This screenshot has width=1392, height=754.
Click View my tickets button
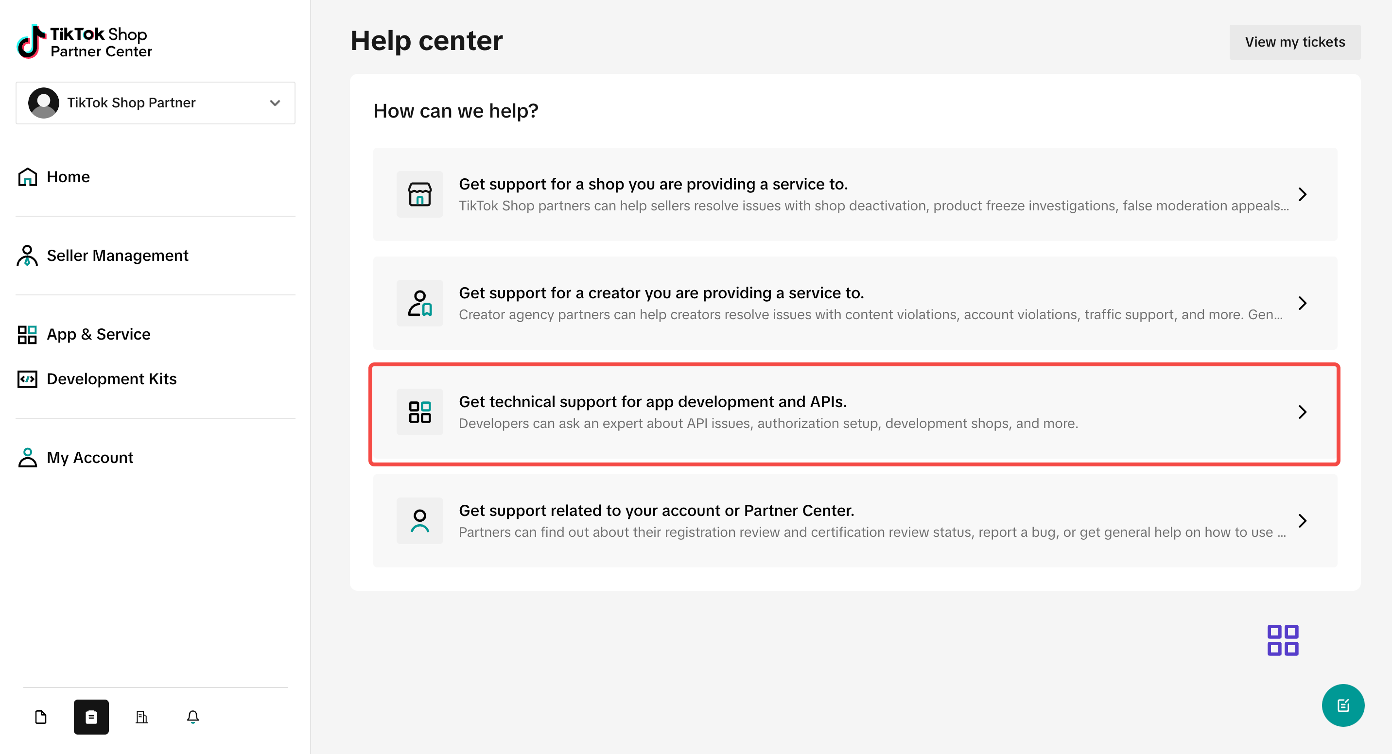tap(1295, 42)
